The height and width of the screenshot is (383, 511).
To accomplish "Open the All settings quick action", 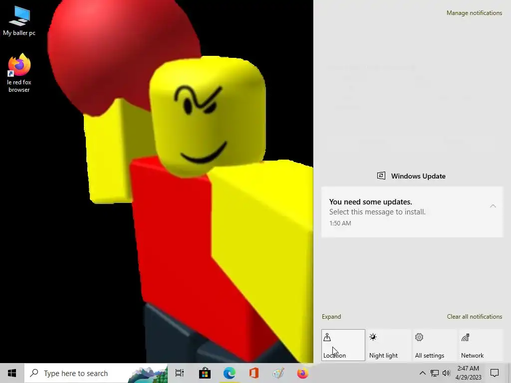I will 435,345.
